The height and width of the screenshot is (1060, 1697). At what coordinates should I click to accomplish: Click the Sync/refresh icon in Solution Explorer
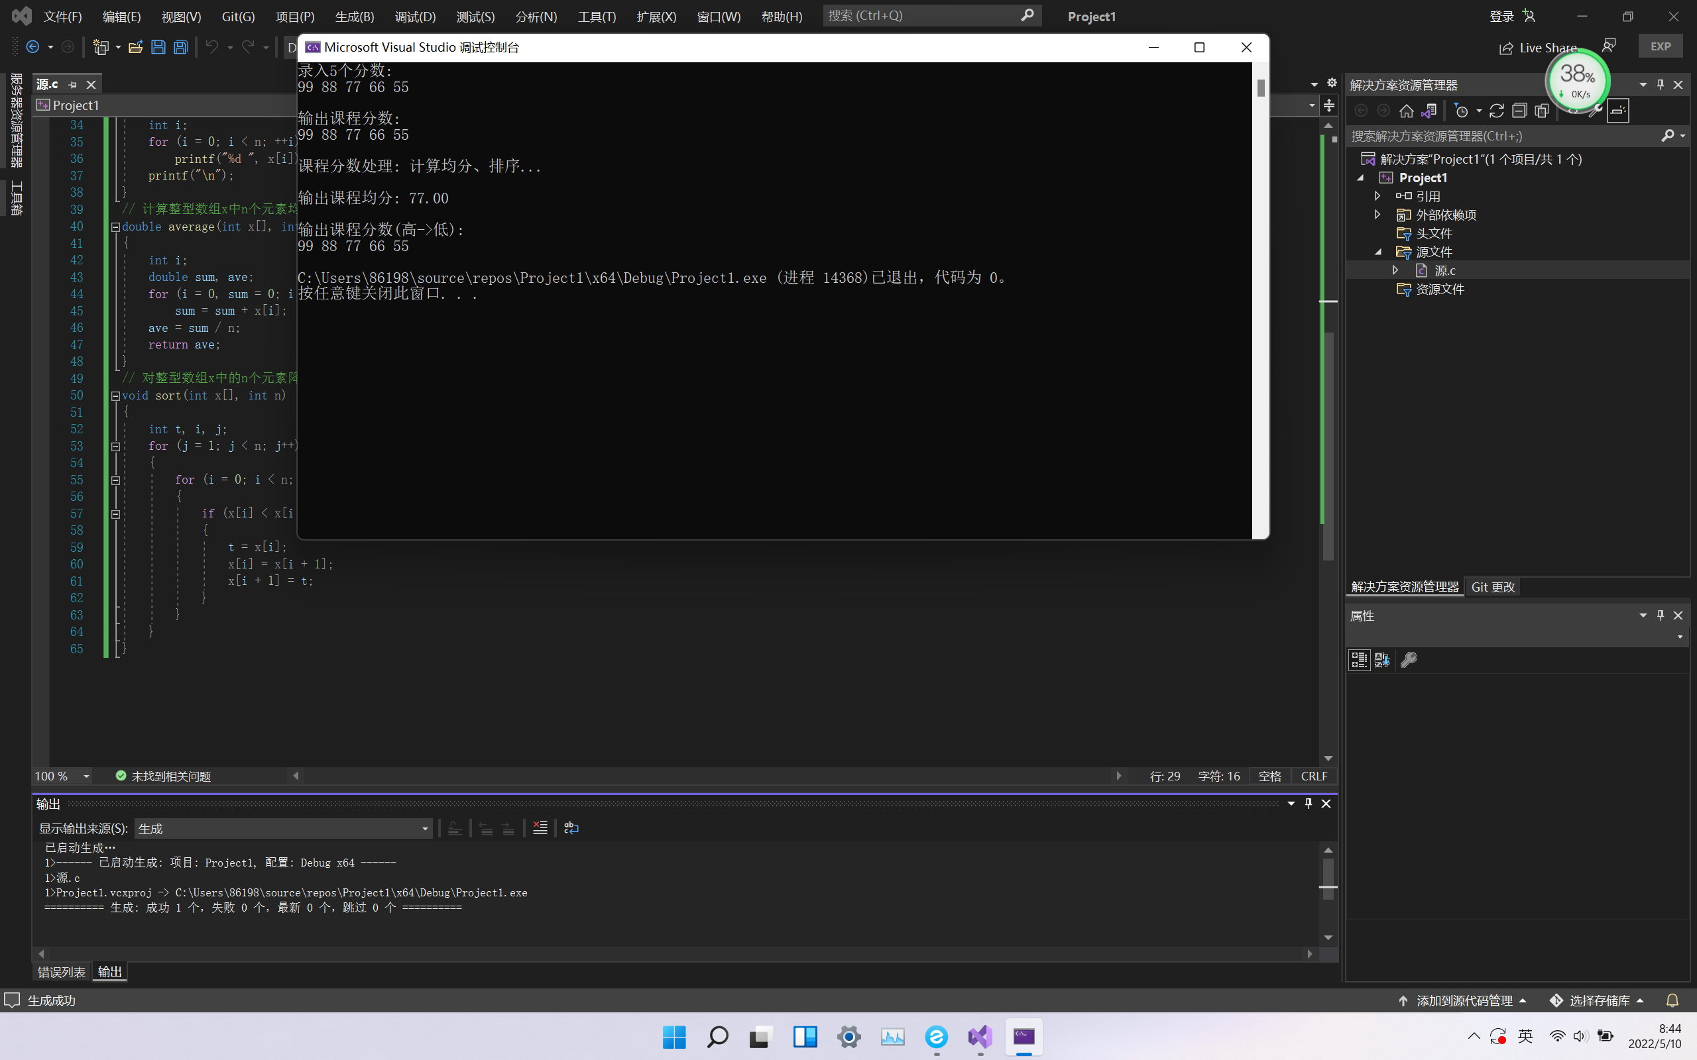click(1496, 111)
